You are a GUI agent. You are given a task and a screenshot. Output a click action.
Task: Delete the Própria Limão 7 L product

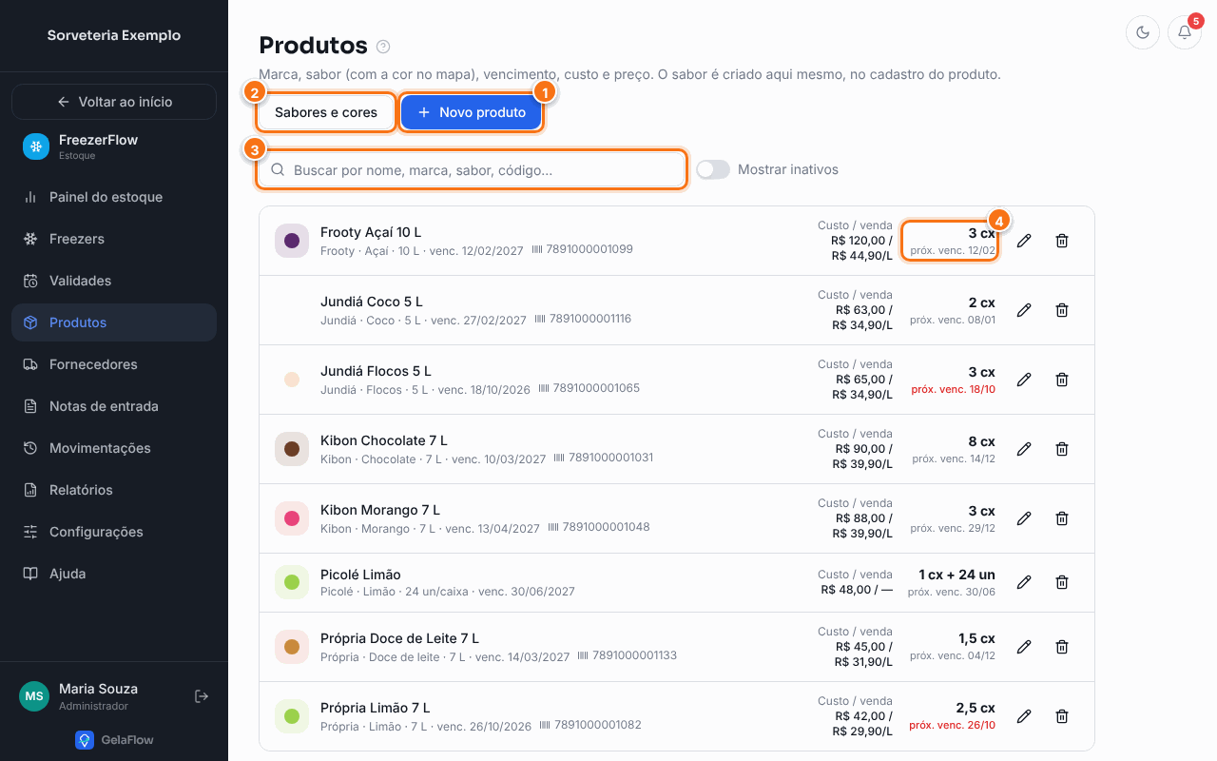1062,716
